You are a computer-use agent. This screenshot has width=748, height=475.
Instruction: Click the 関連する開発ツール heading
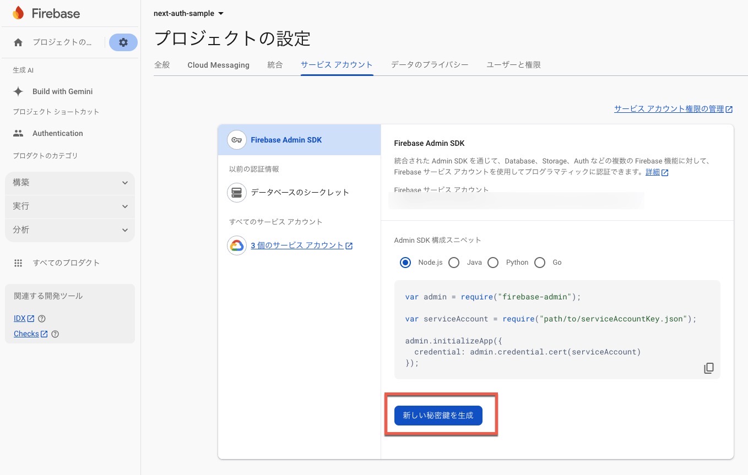[x=48, y=296]
